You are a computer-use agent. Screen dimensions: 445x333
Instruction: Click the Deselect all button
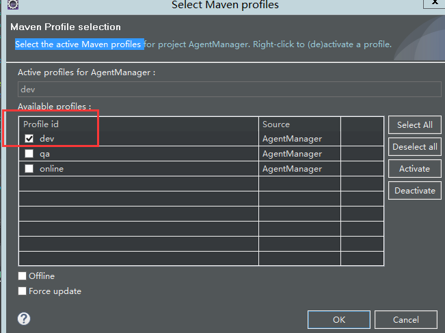[414, 147]
